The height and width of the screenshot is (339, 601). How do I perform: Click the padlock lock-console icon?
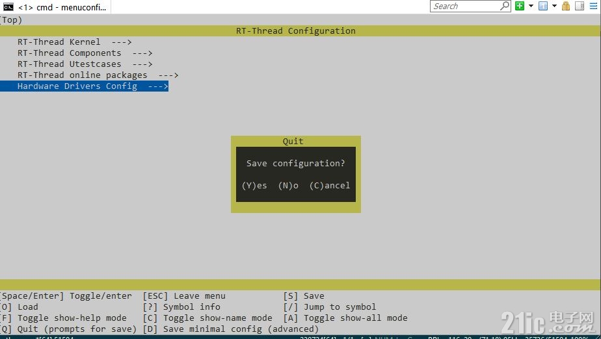pyautogui.click(x=566, y=6)
